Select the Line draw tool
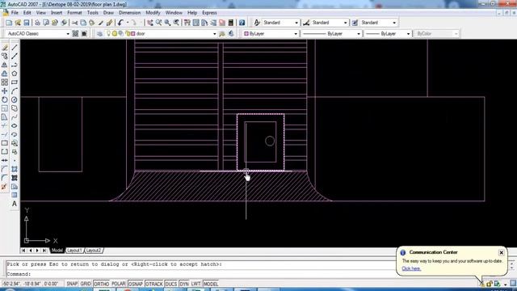517x291 pixels. pyautogui.click(x=15, y=48)
